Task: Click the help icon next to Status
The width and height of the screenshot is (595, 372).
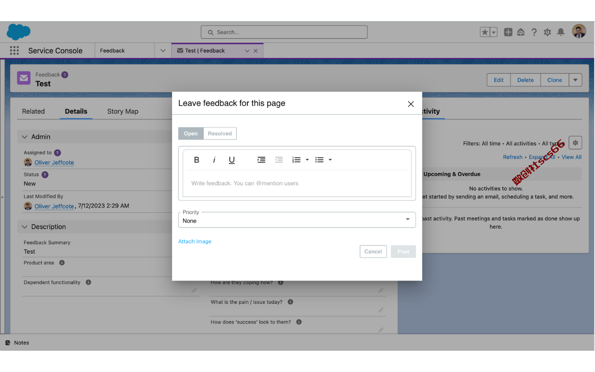Action: tap(45, 174)
